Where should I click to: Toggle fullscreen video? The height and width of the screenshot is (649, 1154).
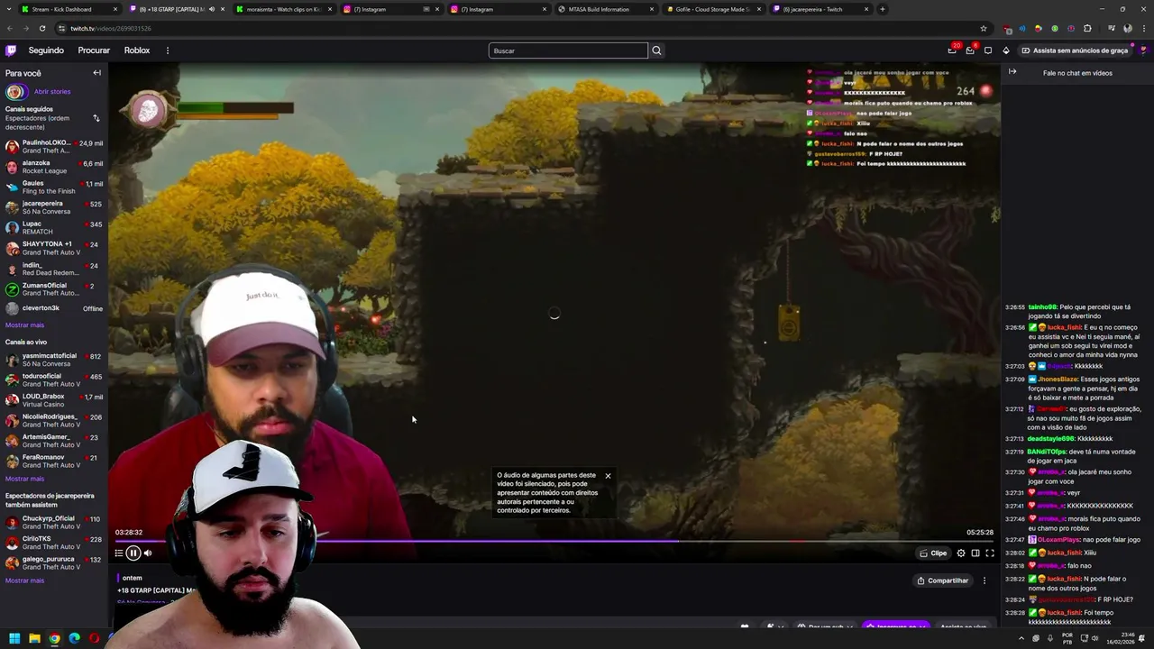tap(990, 553)
